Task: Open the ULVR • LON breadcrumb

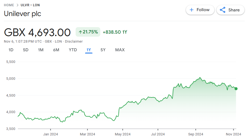Action: click(30, 5)
